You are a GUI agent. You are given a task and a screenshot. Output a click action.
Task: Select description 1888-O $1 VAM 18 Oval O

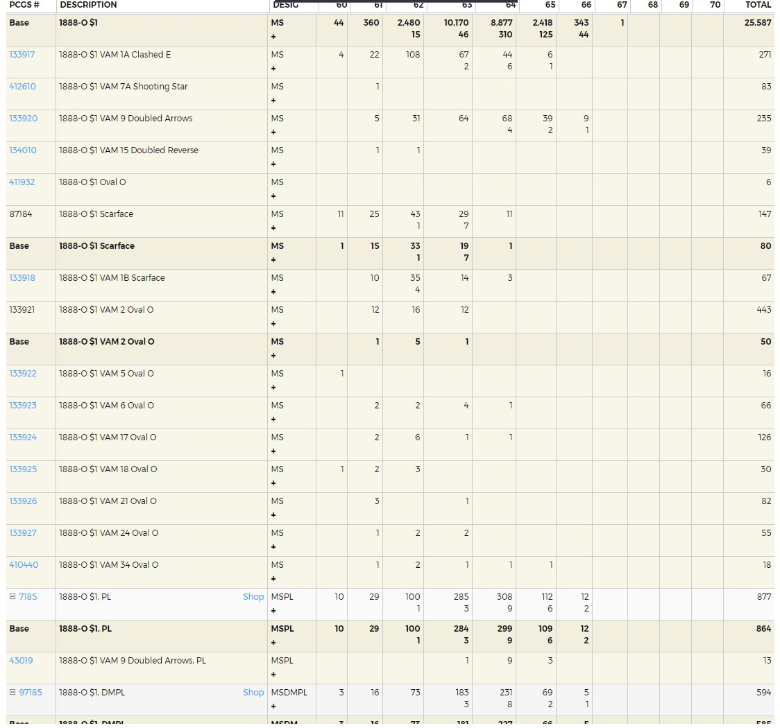click(x=108, y=469)
